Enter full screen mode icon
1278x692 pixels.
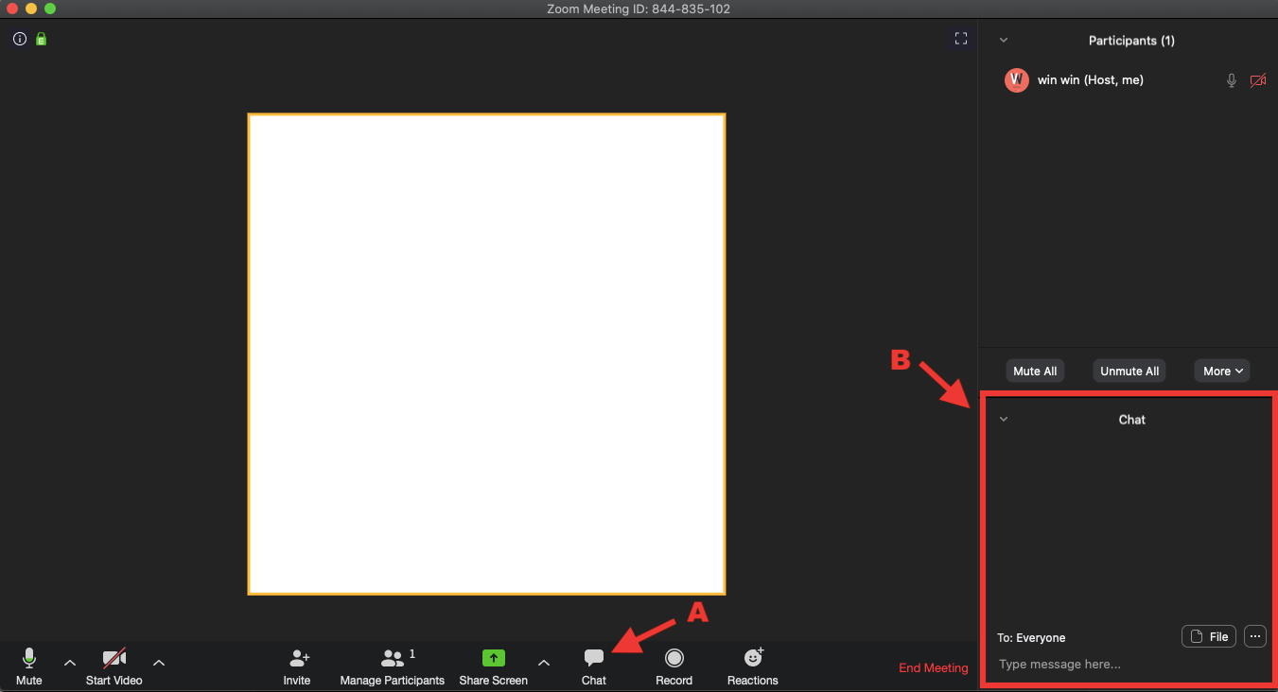point(961,39)
